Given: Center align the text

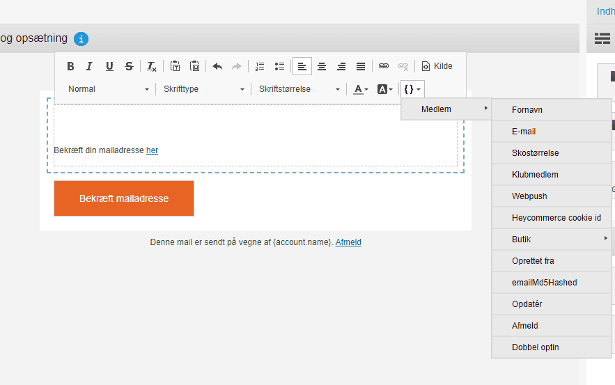Looking at the screenshot, I should [322, 67].
